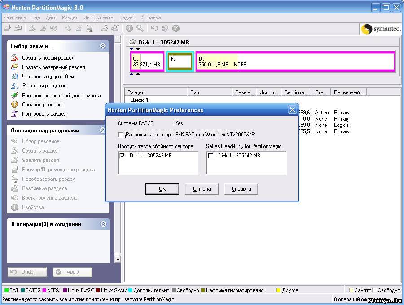The height and width of the screenshot is (305, 404).
Task: Open the Задачи menu
Action: coord(128,17)
